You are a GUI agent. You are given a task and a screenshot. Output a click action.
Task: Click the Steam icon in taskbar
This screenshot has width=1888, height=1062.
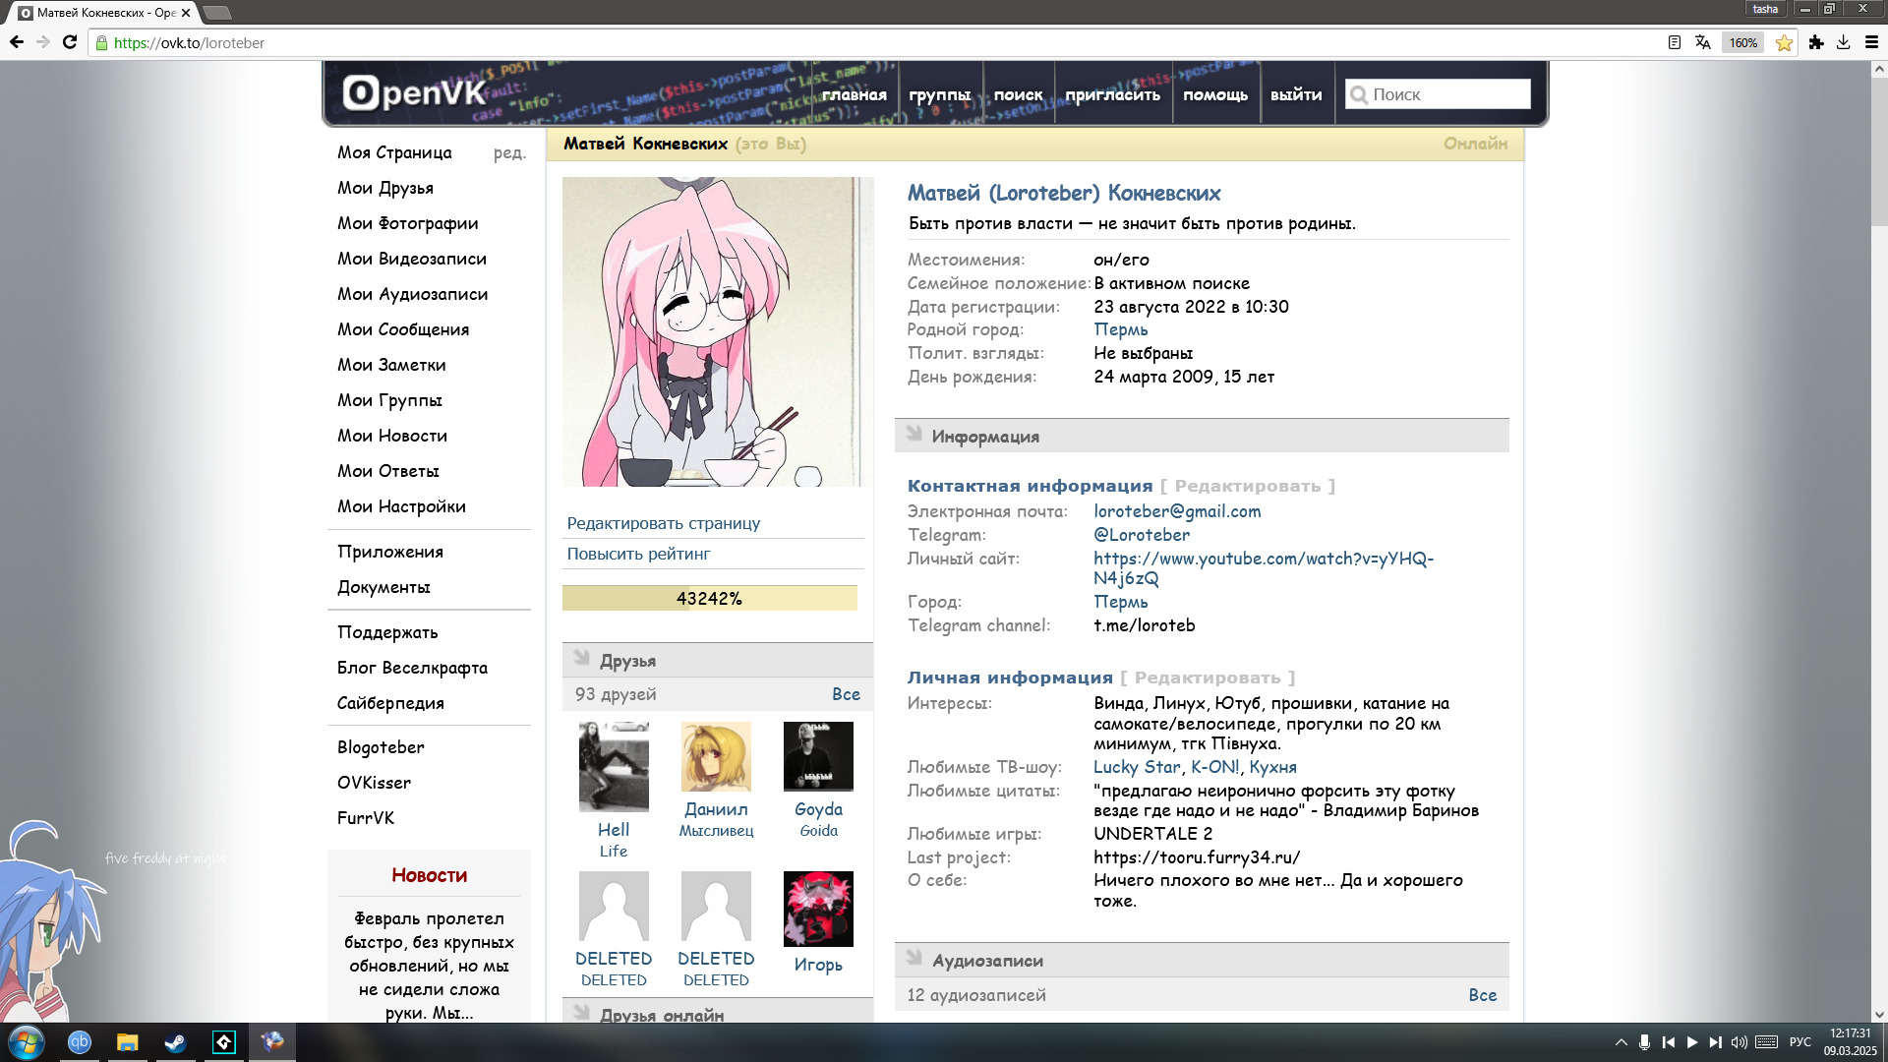(x=175, y=1042)
